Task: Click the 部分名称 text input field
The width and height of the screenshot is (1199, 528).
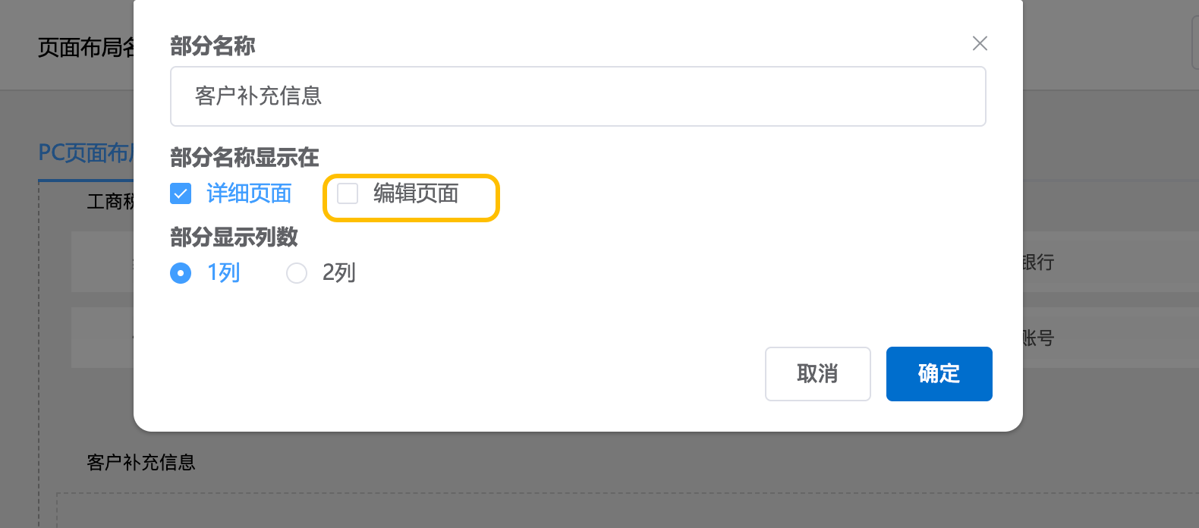Action: (577, 96)
